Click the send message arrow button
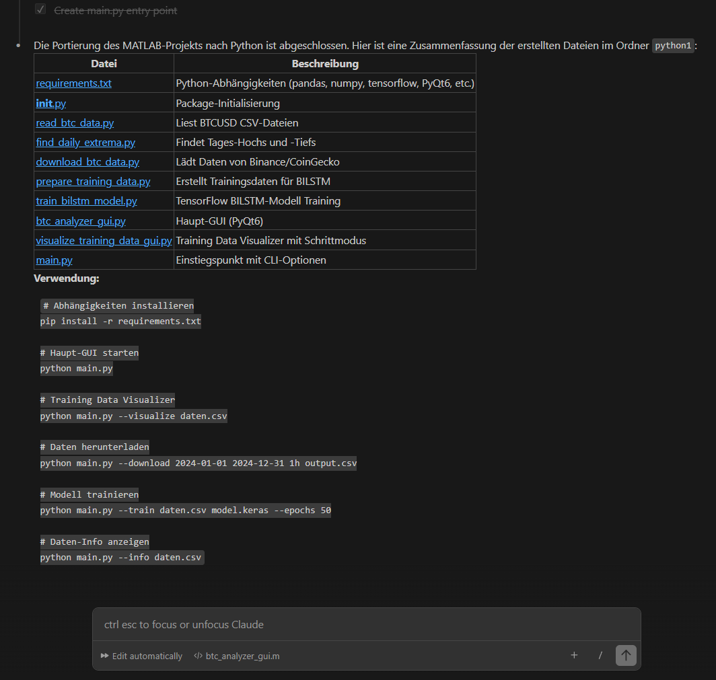Screen dimensions: 716x680 pos(626,655)
